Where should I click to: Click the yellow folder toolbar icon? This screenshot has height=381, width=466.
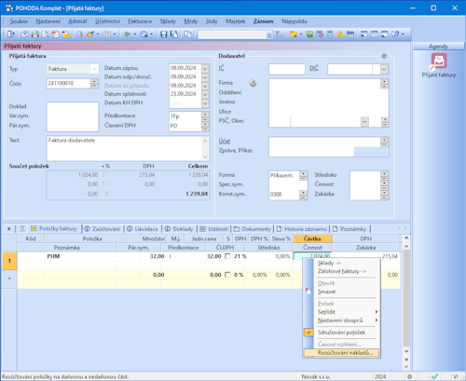294,34
